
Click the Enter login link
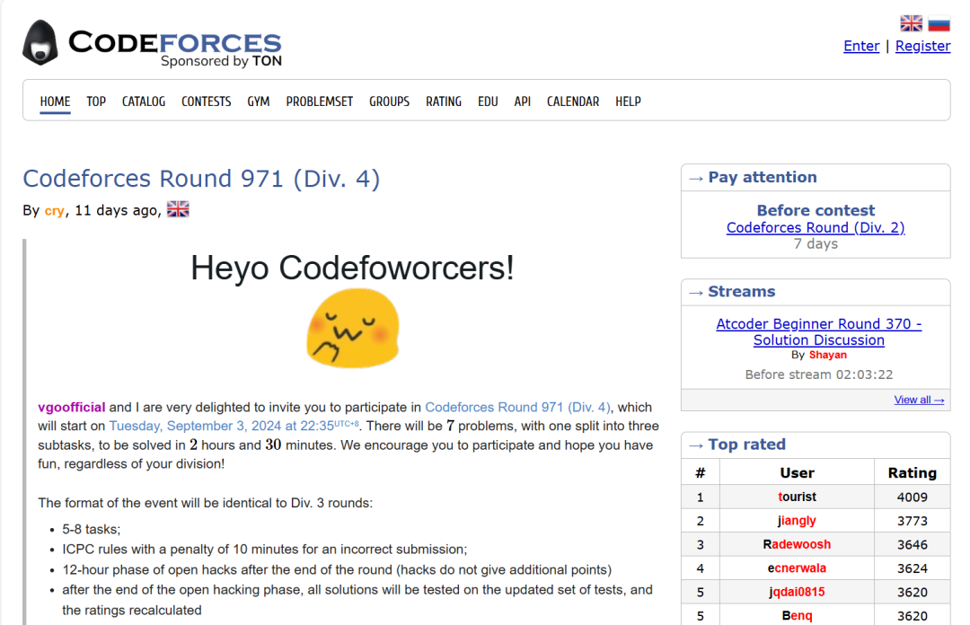[x=860, y=46]
